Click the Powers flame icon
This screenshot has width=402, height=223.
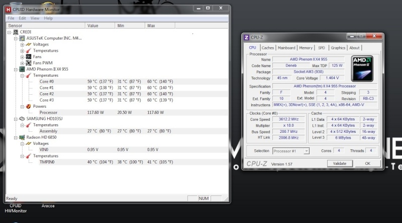pyautogui.click(x=29, y=106)
